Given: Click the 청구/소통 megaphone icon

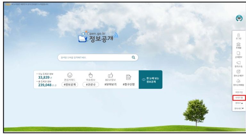Looking at the screenshot, I should (x=238, y=63).
